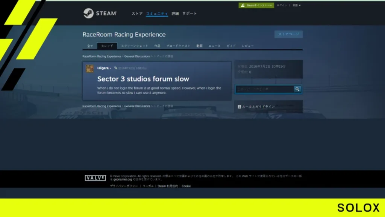Click the Install Steam button
Viewport: 385px width, 217px height.
point(256,5)
